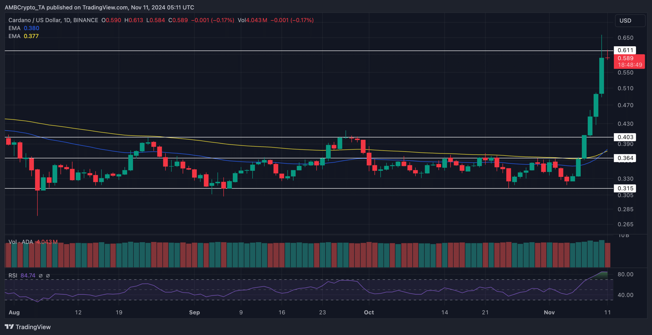Click the 0.330 price axis label

625,179
